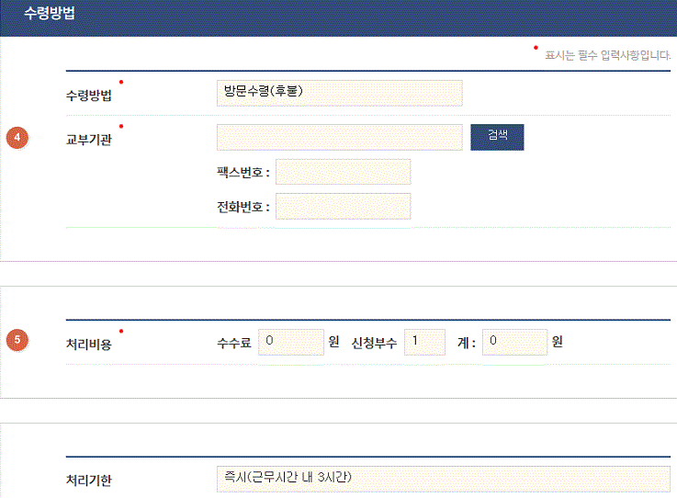Viewport: 677px width, 498px height.
Task: Click the 처리기한 row label
Action: [88, 481]
